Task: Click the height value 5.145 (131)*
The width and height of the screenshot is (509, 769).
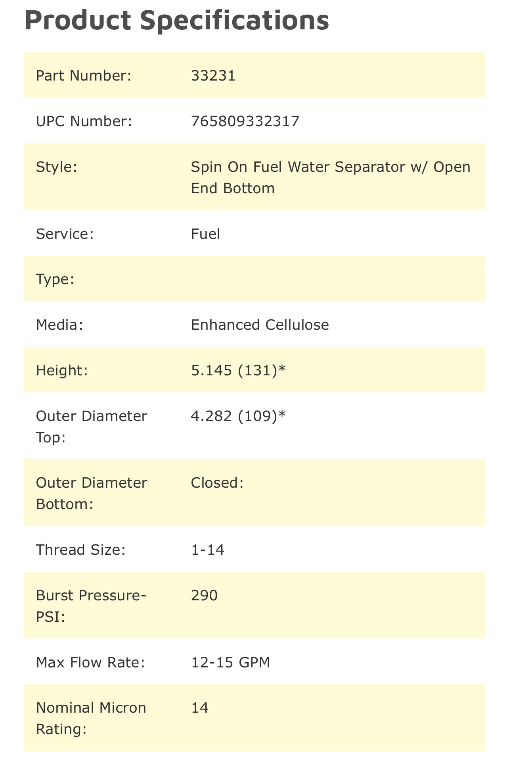Action: (238, 370)
